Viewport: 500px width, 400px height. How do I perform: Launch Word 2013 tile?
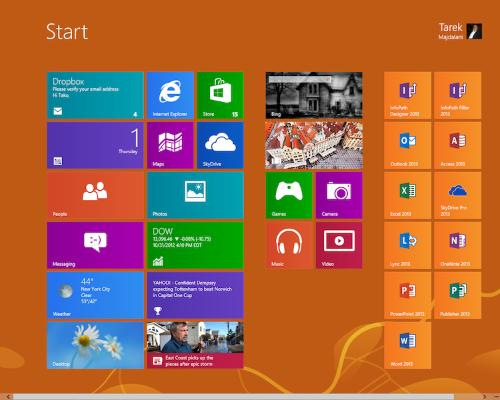coord(407,345)
